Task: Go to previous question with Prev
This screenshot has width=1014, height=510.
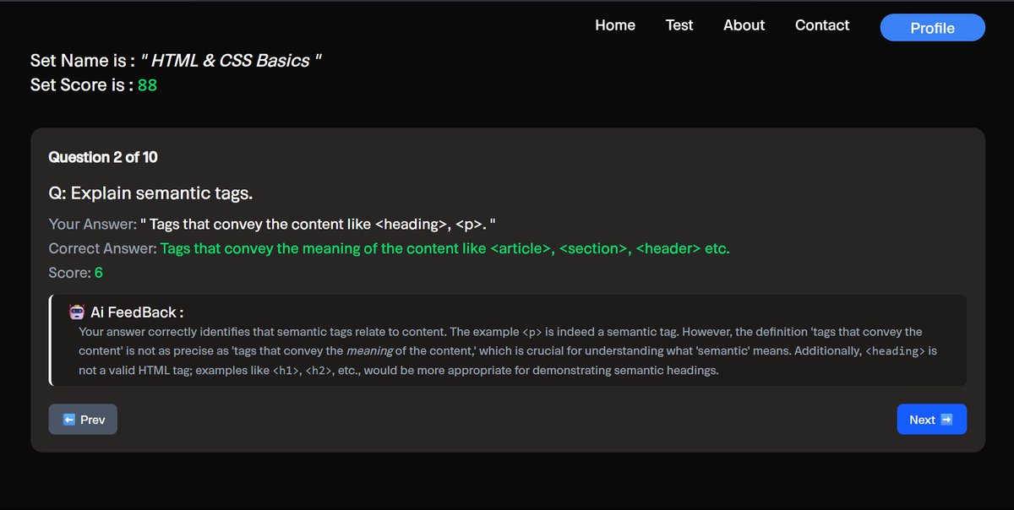Action: (x=83, y=420)
